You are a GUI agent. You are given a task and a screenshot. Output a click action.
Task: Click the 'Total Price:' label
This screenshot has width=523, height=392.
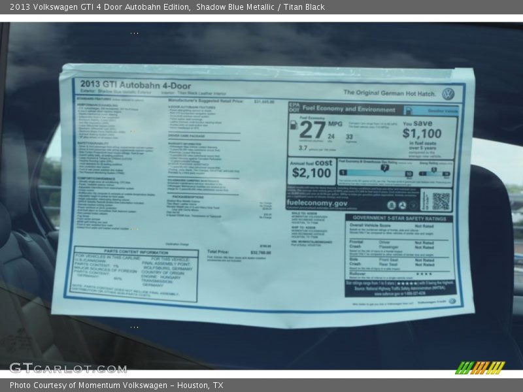(x=218, y=252)
